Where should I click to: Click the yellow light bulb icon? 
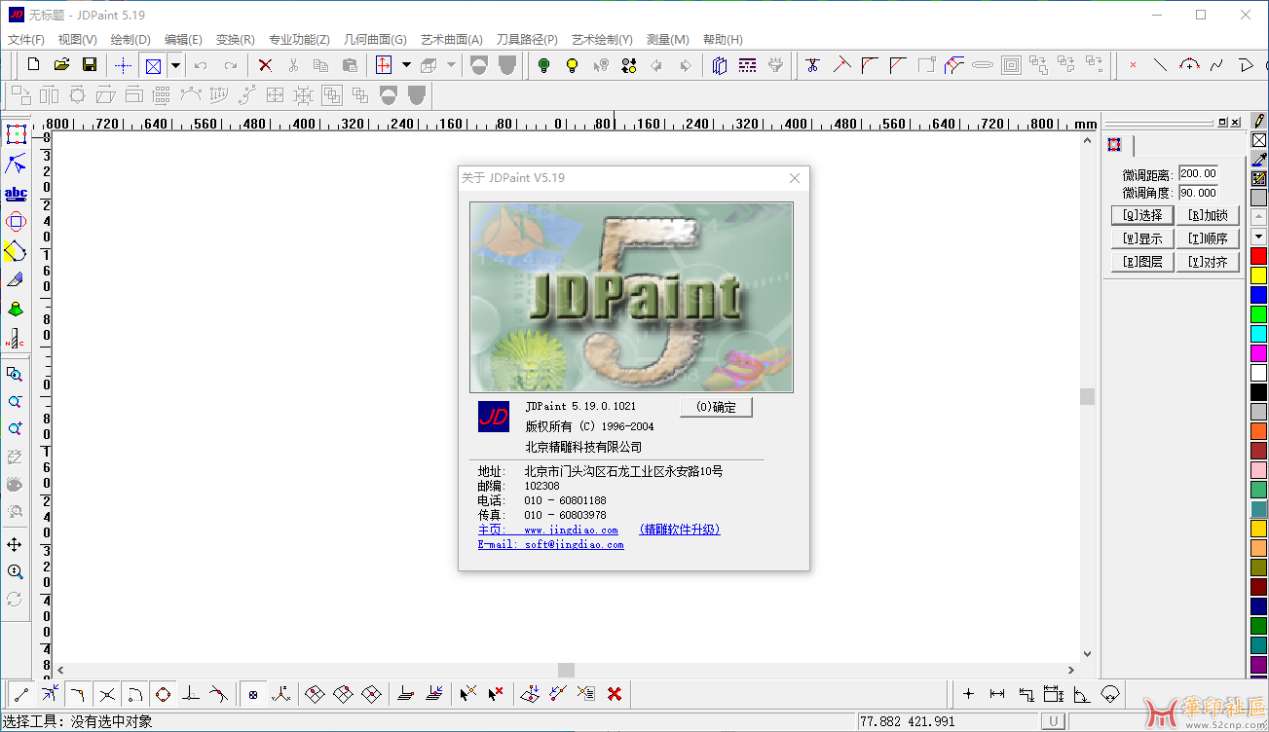(573, 65)
